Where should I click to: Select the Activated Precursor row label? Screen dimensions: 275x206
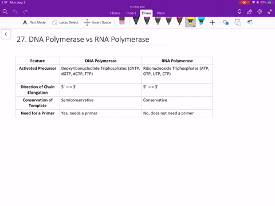37,68
